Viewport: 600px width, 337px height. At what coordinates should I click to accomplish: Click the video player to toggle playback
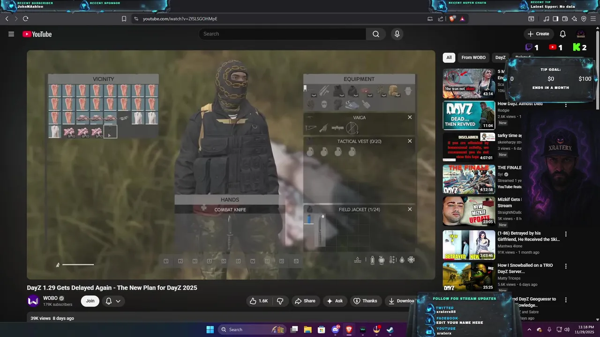tap(231, 165)
